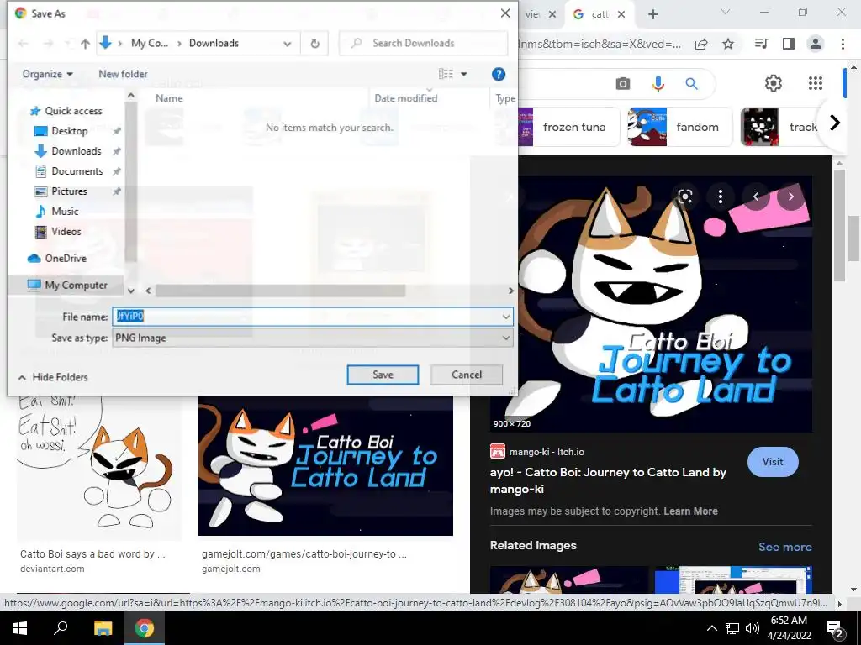Select OneDrive in navigation pane

coord(58,259)
